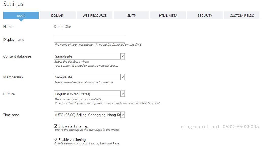Image resolution: width=262 pixels, height=151 pixels.
Task: Click the Membership label
Action: click(13, 77)
